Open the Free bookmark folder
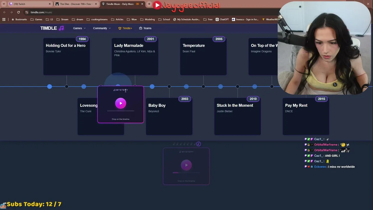 click(208, 20)
